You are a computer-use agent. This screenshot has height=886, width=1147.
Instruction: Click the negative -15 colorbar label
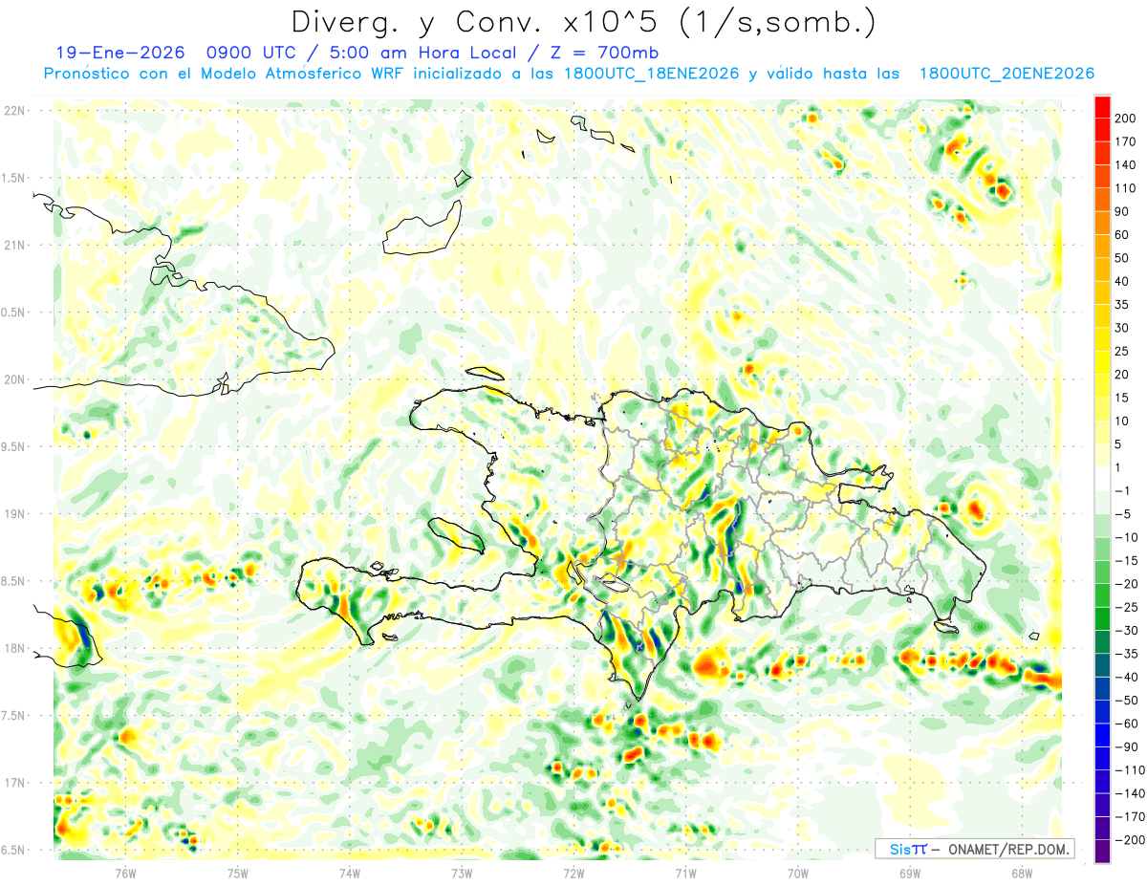pos(1129,560)
